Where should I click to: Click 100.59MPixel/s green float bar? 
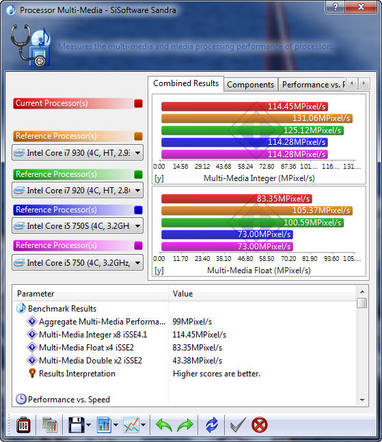(x=252, y=223)
